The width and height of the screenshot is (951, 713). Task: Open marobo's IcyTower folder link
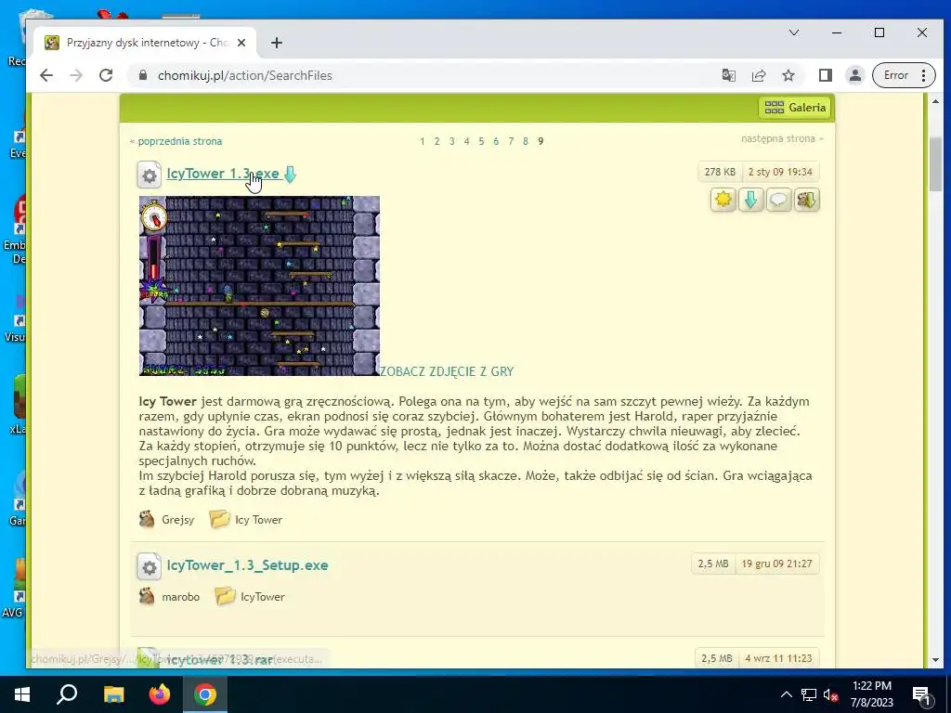(x=263, y=597)
